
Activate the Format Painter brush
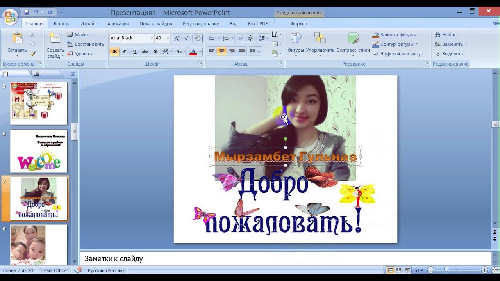coord(33,53)
